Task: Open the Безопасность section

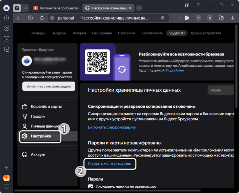Action: coord(152,33)
